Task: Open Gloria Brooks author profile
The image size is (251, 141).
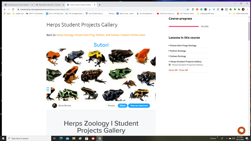Action: point(62,106)
